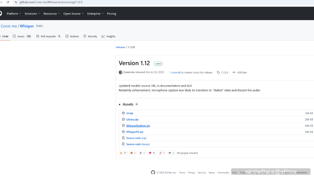Go to the Insights tab
The image size is (314, 177).
(109, 36)
